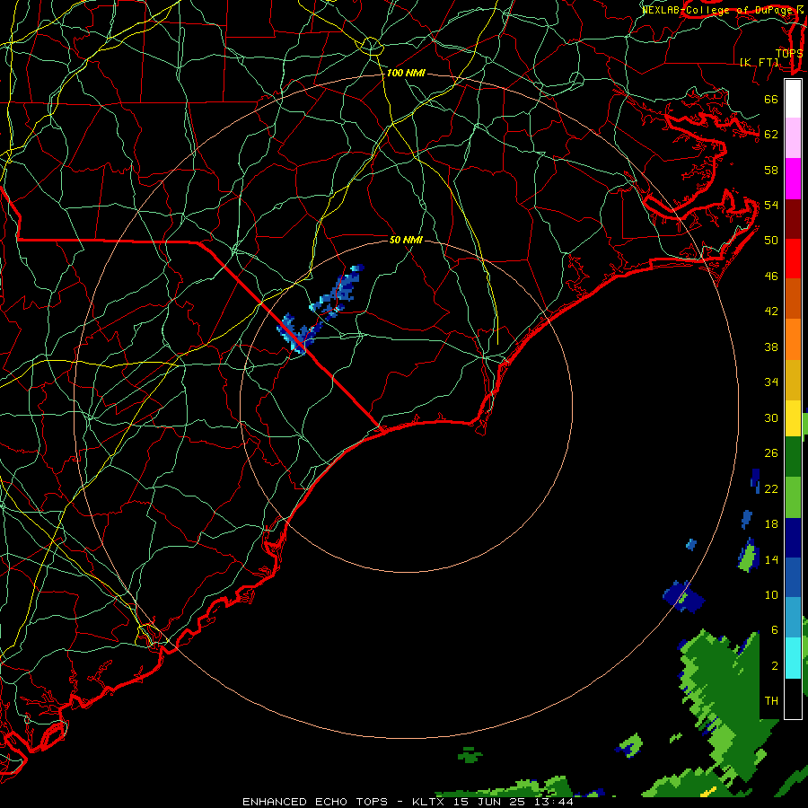Click the TOPS legend title
The image size is (808, 808).
pos(789,53)
